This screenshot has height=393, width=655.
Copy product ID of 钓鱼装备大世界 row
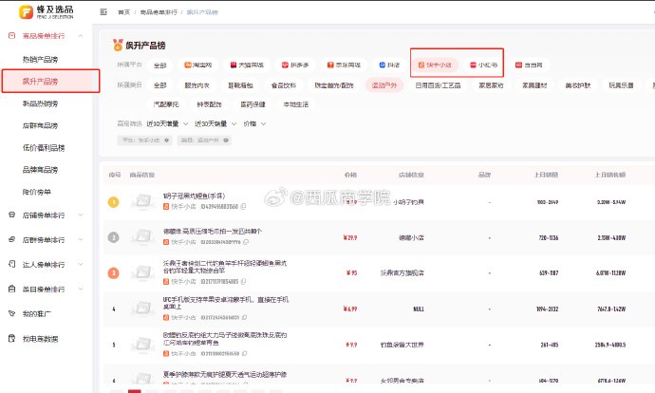click(x=244, y=353)
